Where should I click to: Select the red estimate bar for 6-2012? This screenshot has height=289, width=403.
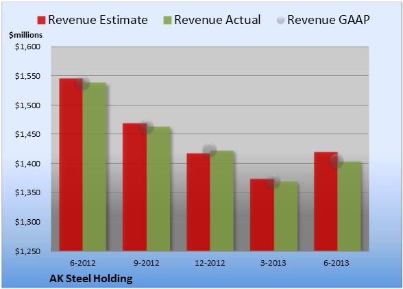click(x=71, y=164)
